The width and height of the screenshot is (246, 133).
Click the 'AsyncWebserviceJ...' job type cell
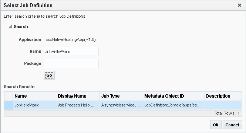click(x=121, y=105)
